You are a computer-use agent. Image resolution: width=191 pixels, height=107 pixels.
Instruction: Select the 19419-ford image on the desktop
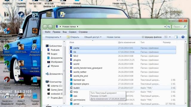pyautogui.click(x=21, y=48)
